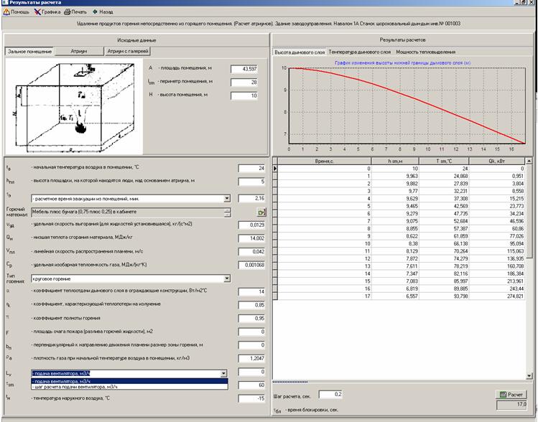Click the Графика toolbar button
Viewport: 538px width, 422px height.
[47, 12]
